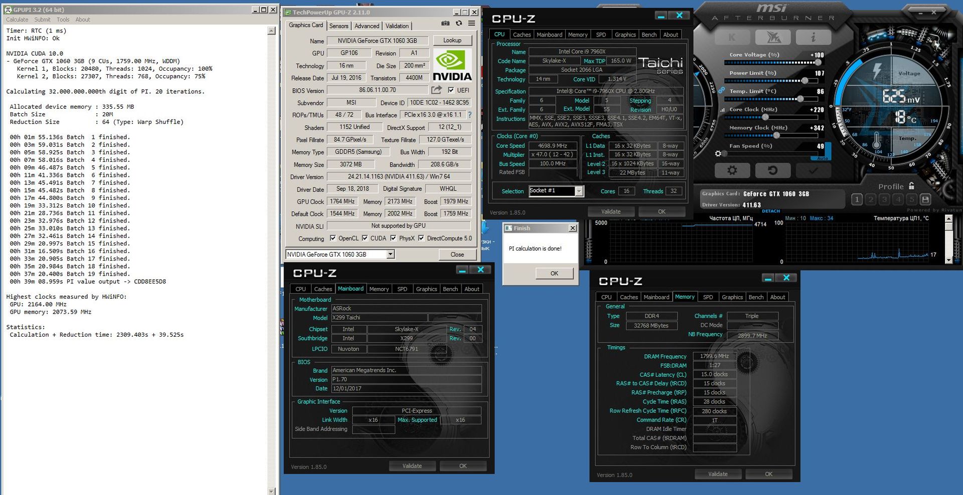Click the Afterburner DETACH label

tap(771, 211)
